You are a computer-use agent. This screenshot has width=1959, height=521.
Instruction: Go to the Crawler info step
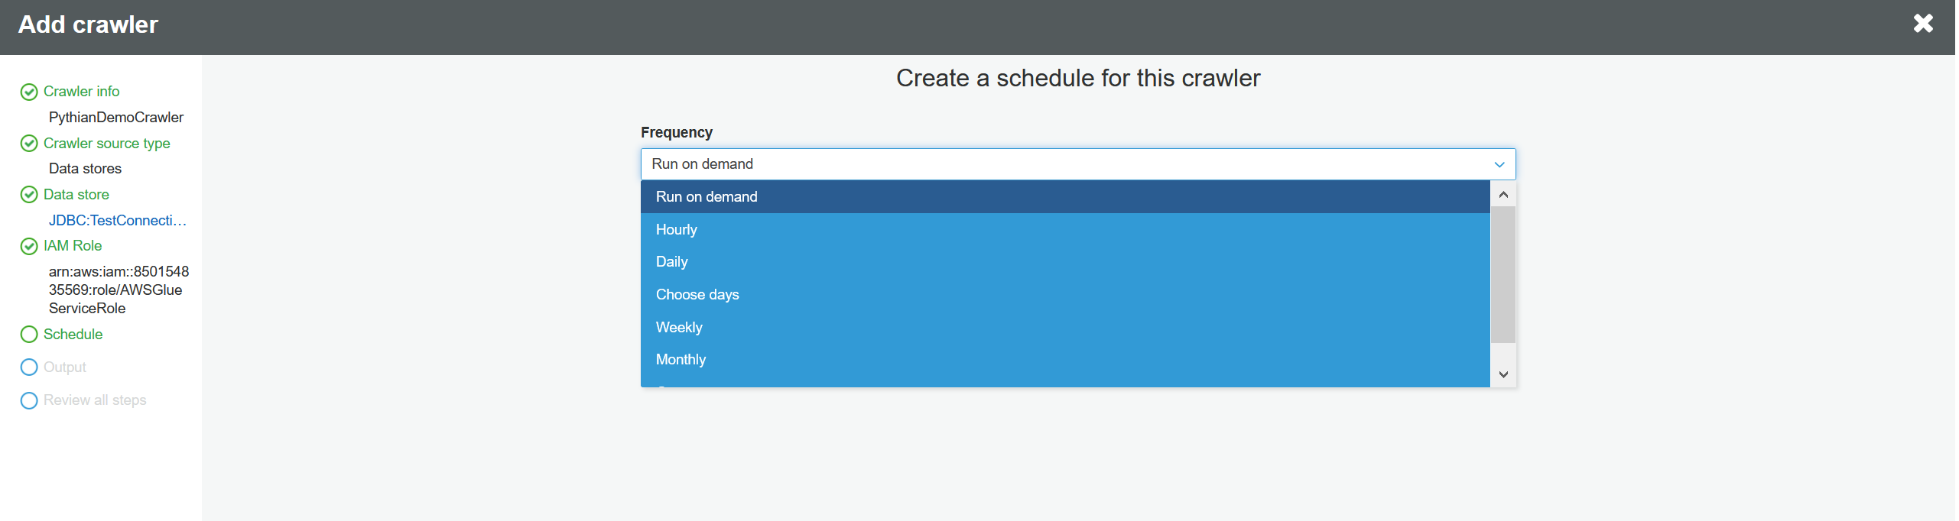tap(81, 92)
